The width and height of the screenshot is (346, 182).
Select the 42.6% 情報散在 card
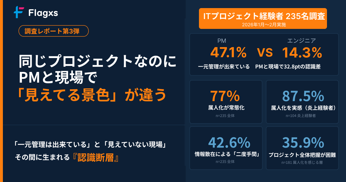[x=226, y=148]
